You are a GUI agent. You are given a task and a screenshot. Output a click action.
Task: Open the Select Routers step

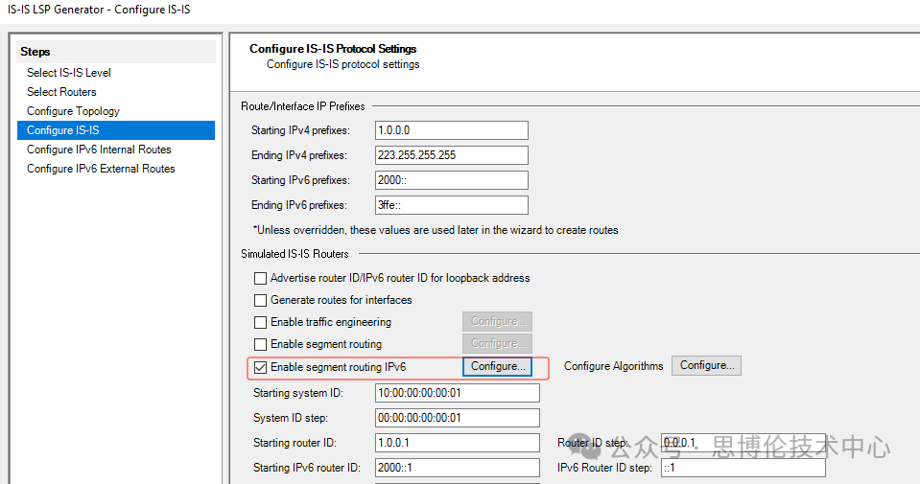point(61,92)
